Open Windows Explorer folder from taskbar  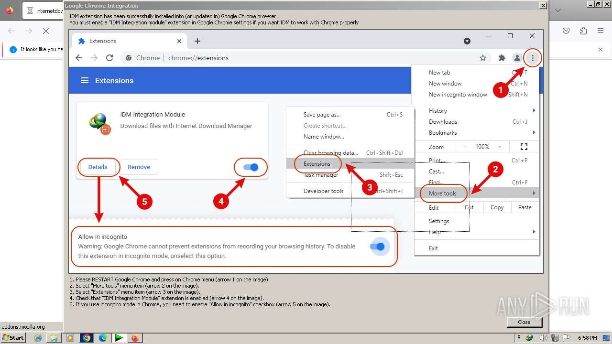point(55,338)
